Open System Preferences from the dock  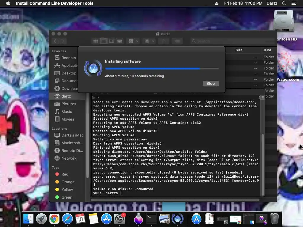[120, 219]
